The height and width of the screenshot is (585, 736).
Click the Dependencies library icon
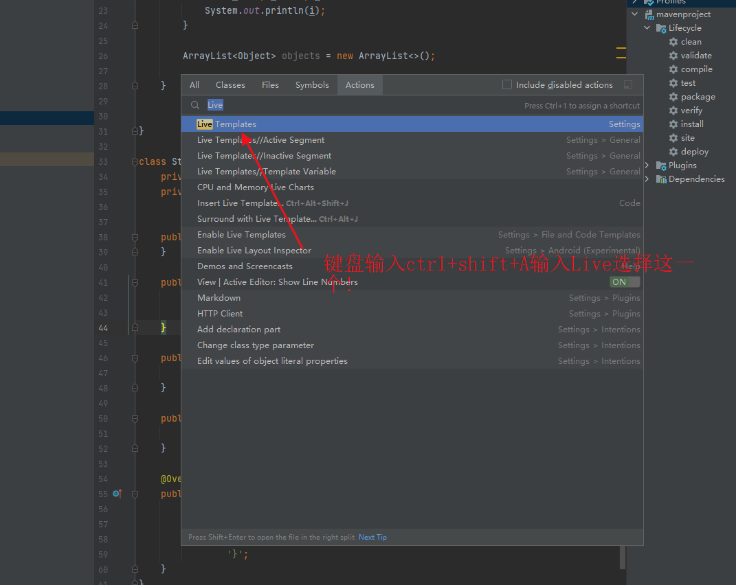[x=661, y=179]
